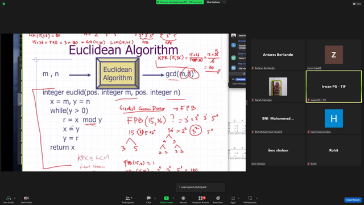Select Hani Khairun Nisa tile with H avatar
This screenshot has height=205, width=364.
coord(334,118)
